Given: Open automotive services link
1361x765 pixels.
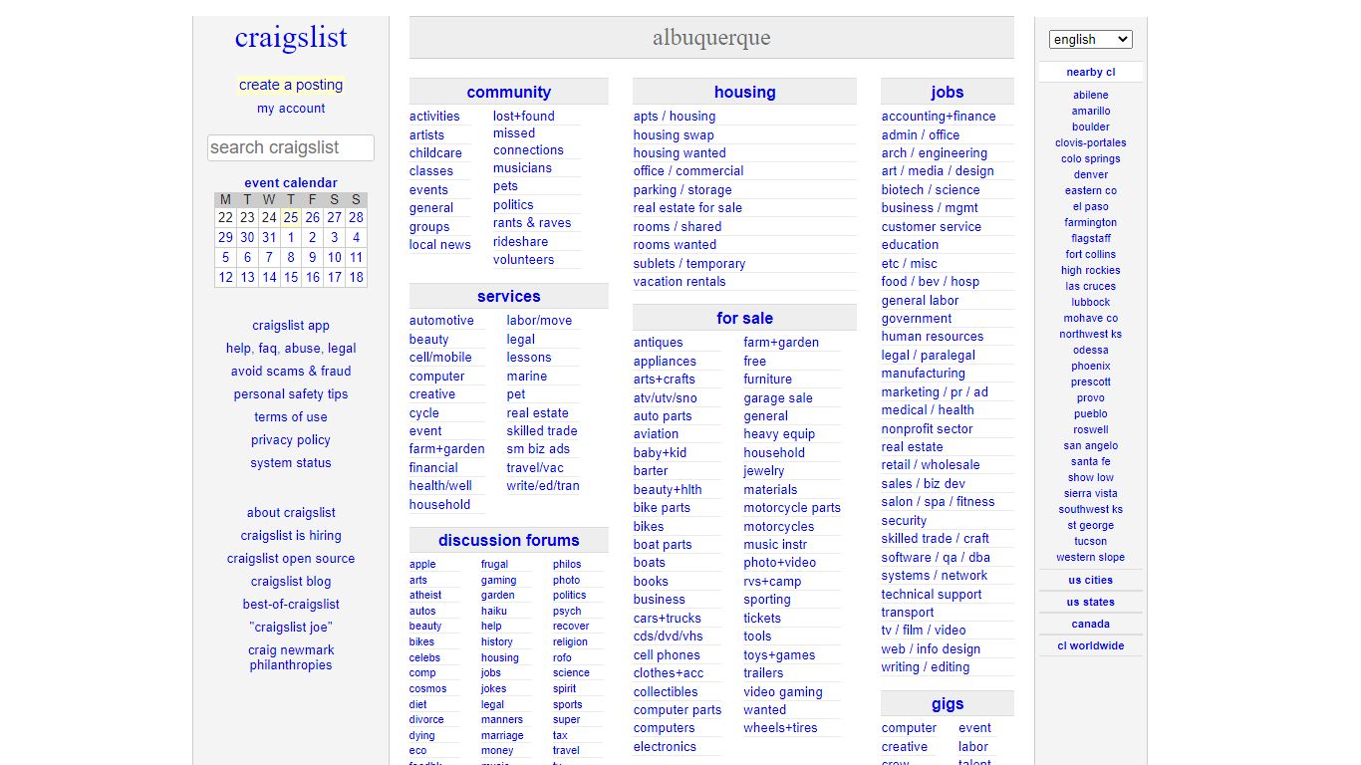Looking at the screenshot, I should pos(441,321).
